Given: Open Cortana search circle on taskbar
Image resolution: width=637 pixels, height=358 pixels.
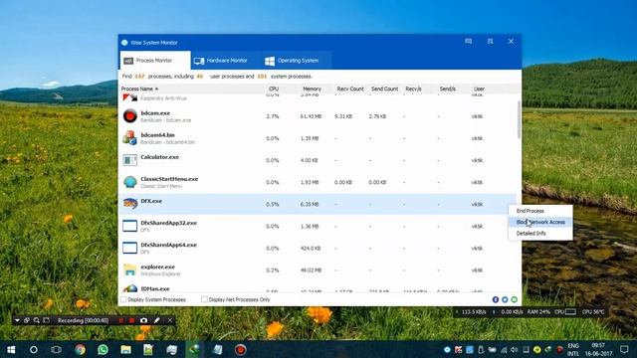Looking at the screenshot, I should 34,349.
